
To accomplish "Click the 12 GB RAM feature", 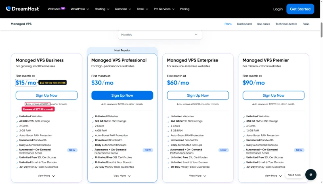I will pos(253,131).
